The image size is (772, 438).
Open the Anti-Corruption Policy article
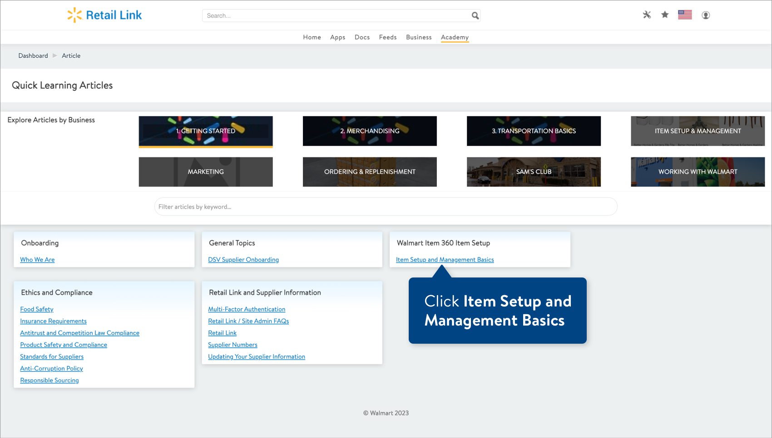point(51,368)
